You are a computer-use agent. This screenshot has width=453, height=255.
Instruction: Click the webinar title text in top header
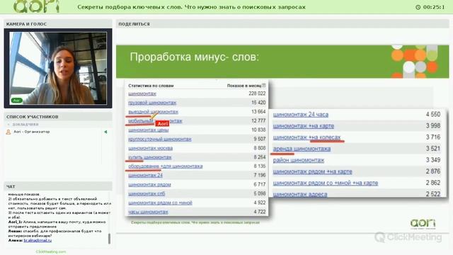(x=191, y=7)
